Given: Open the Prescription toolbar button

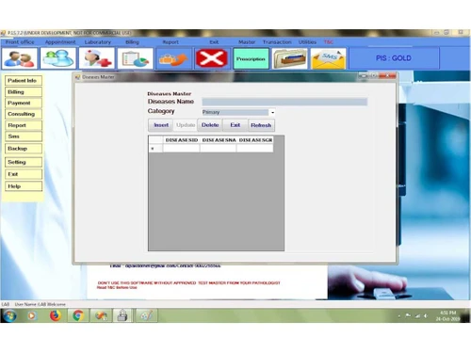Looking at the screenshot, I should (251, 58).
